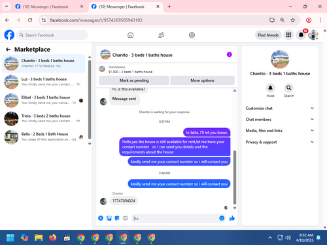Open the account profile picture menu
Viewport: 327px width, 245px height.
pyautogui.click(x=313, y=35)
